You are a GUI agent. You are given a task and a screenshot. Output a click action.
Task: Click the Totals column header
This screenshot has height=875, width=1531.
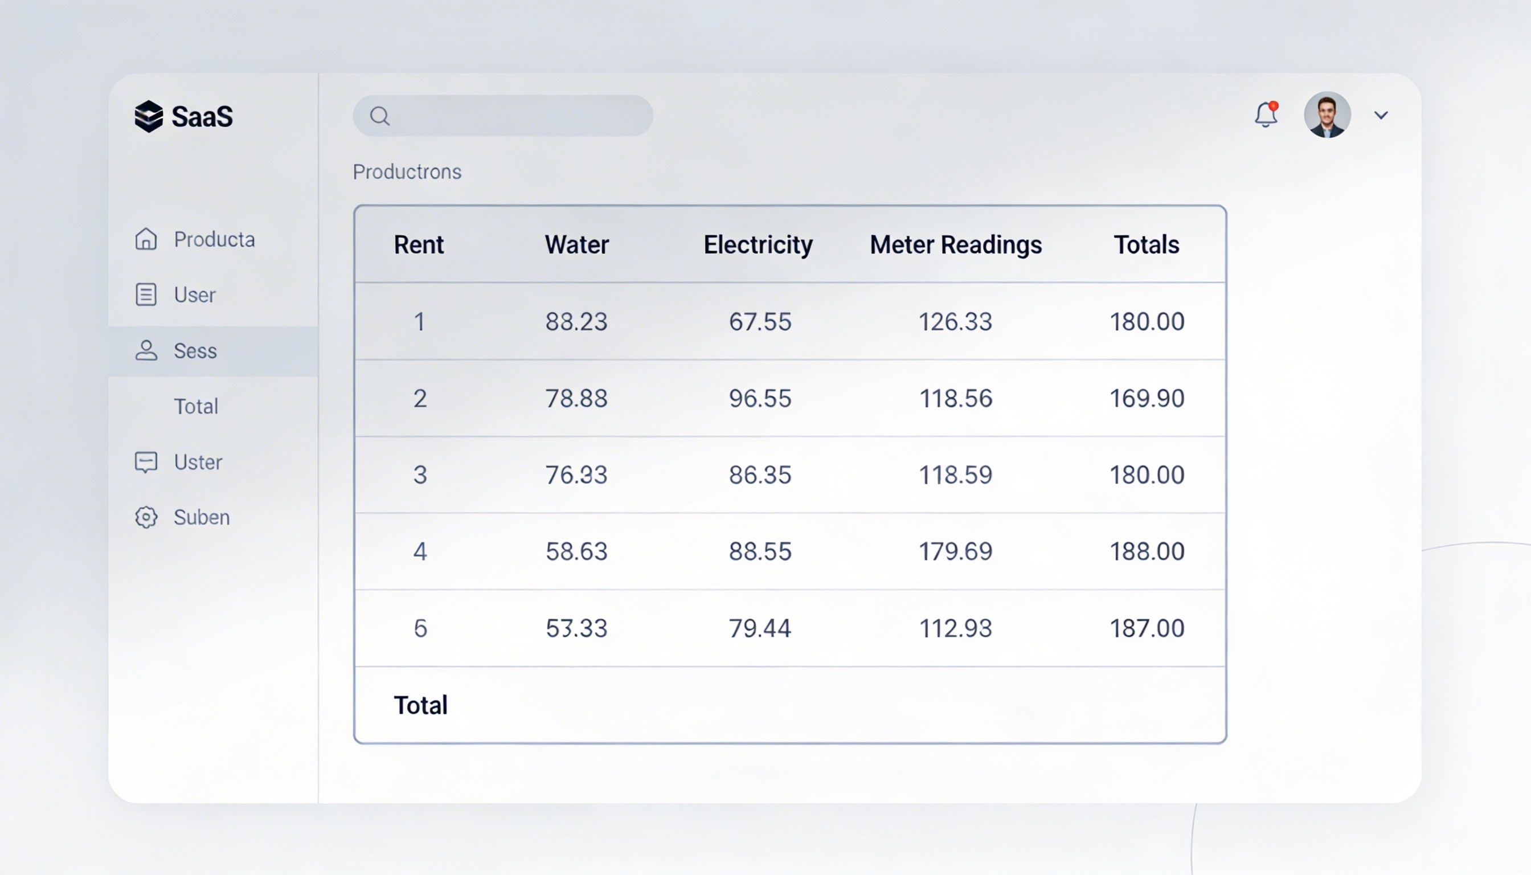click(1146, 244)
